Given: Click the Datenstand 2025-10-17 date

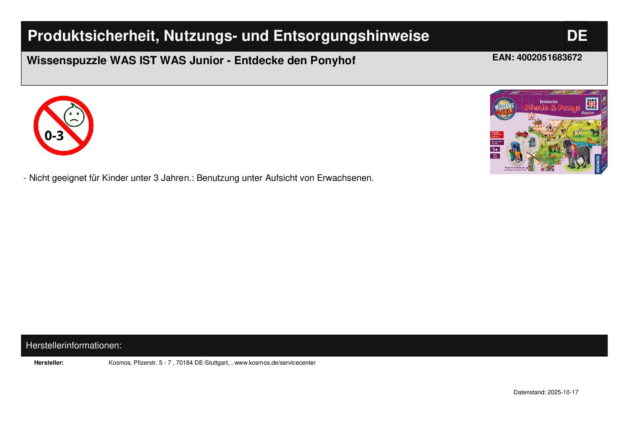Looking at the screenshot, I should point(546,393).
